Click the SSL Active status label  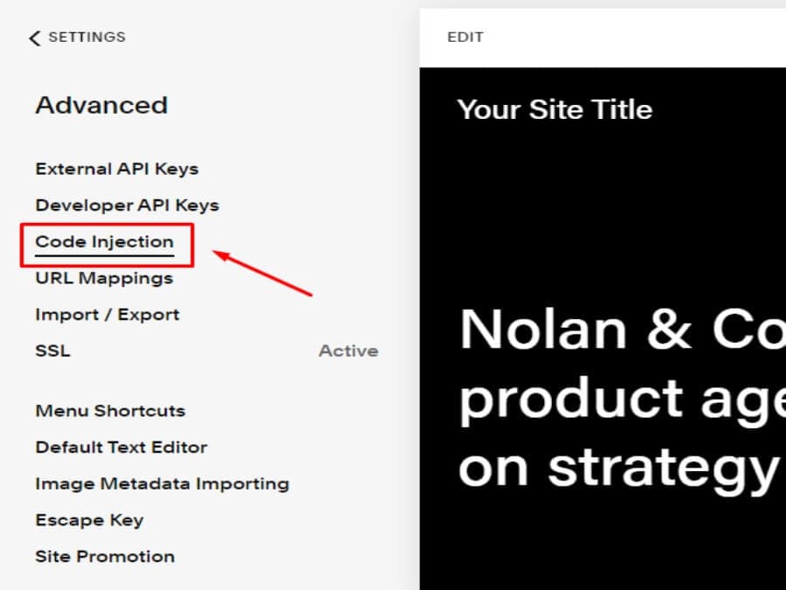[348, 351]
